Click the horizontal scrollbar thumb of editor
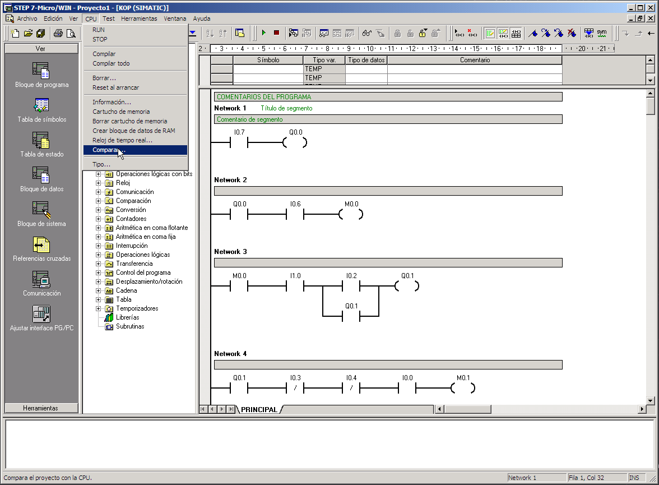 [x=467, y=409]
